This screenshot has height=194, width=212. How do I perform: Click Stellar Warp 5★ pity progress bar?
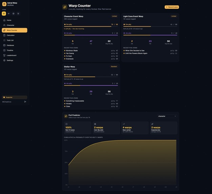[91, 77]
